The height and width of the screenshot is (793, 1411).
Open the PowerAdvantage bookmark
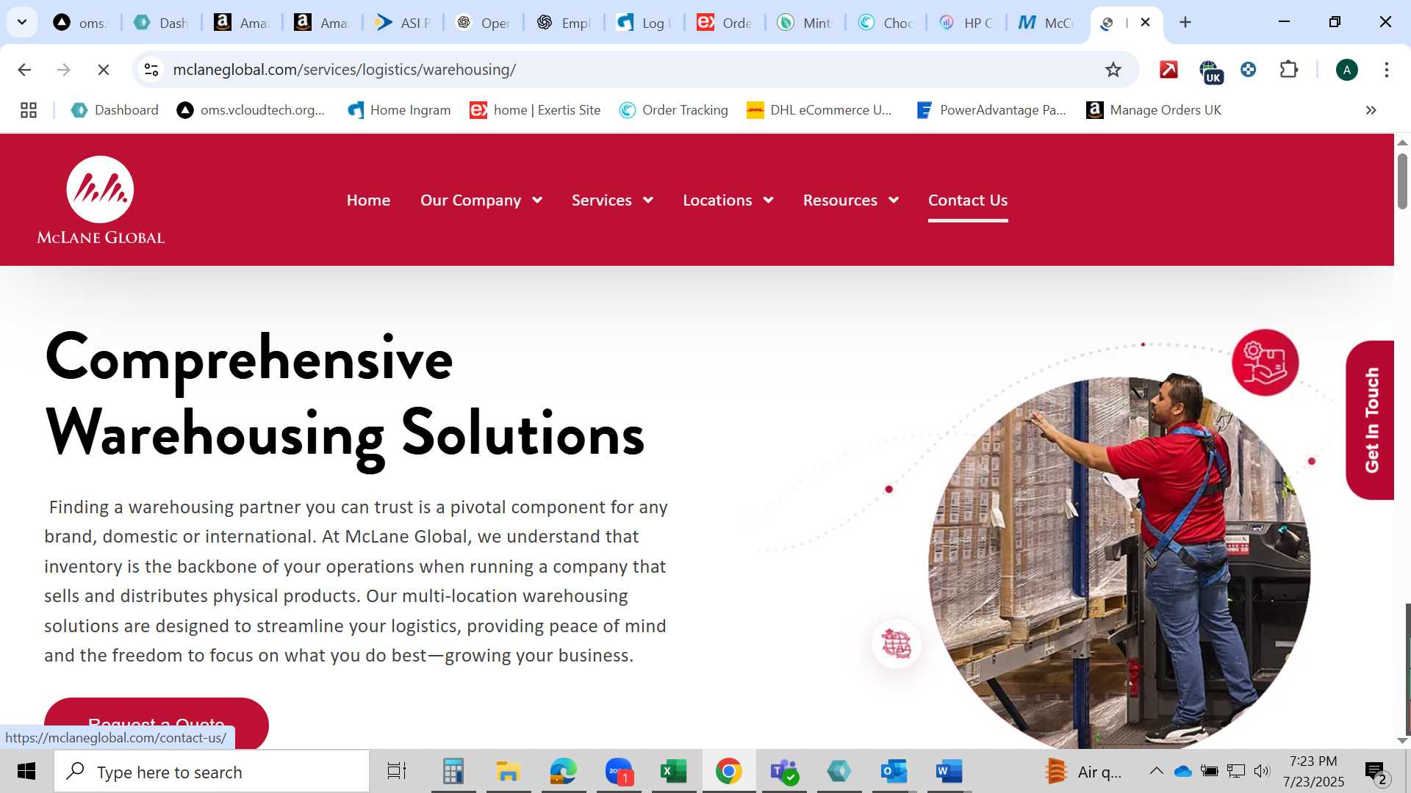[991, 110]
